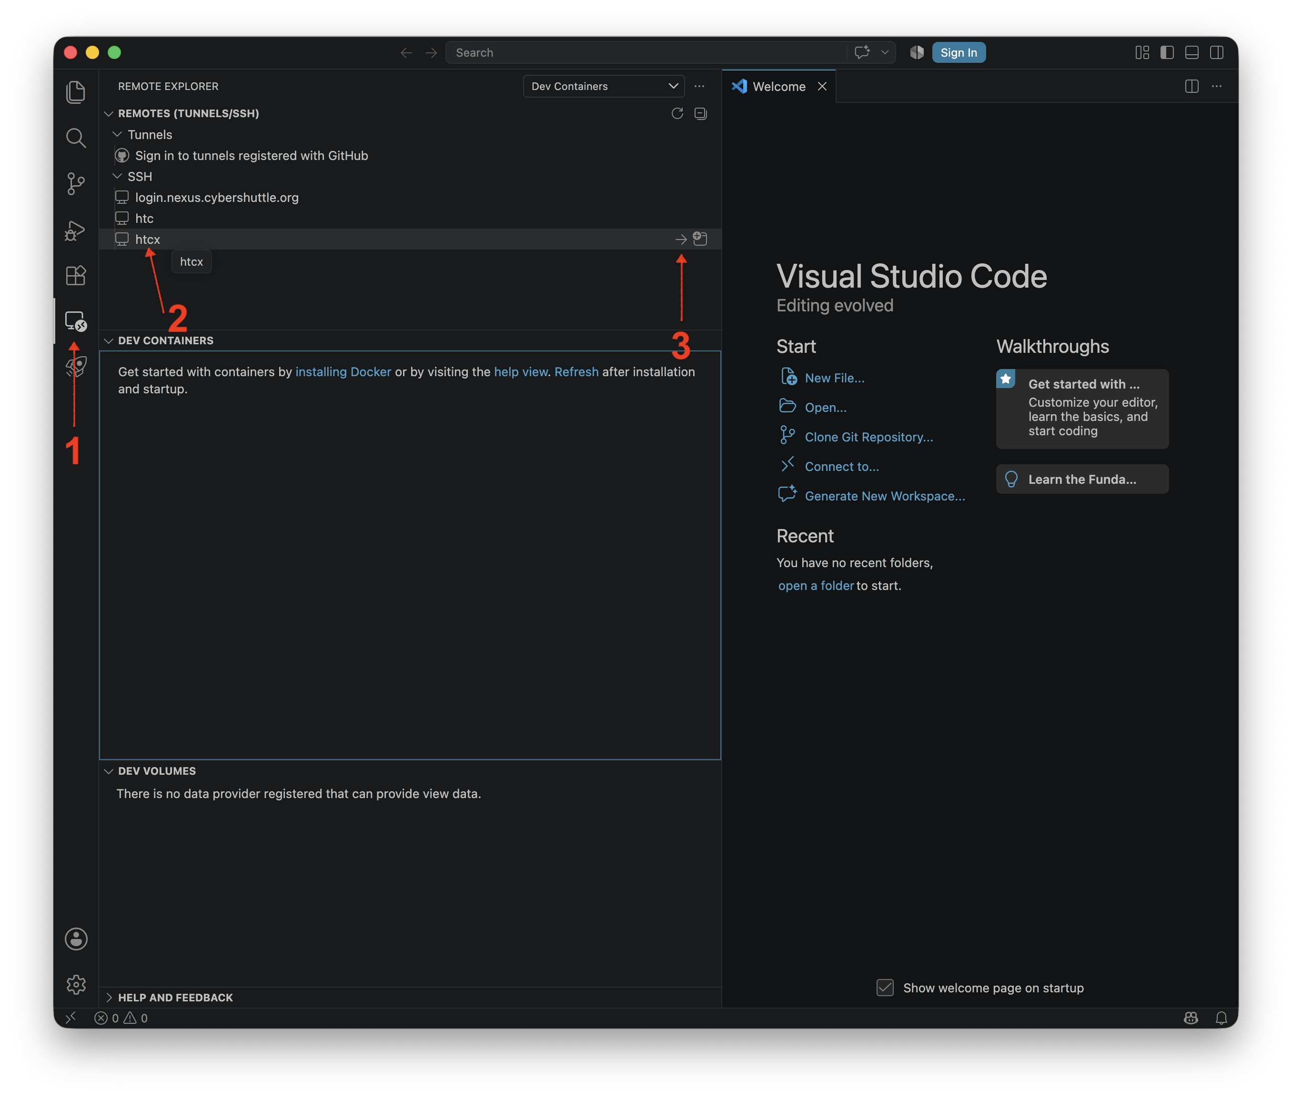Open Get started walkthrough card
Screen dimensions: 1292x1099
point(1082,409)
